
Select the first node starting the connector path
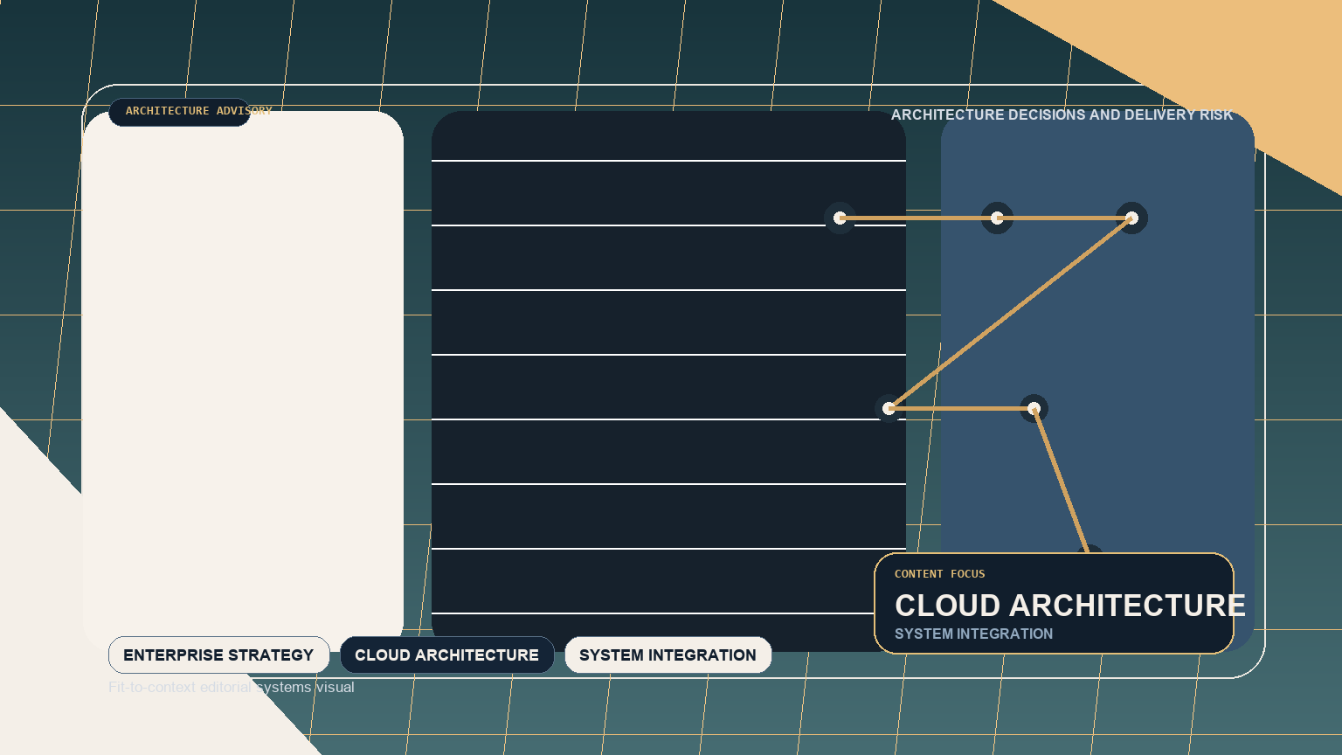tap(840, 218)
